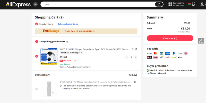Viewport: 206px width, 105px height.
Task: Click the buyer protection shield icon
Action: coord(148,70)
